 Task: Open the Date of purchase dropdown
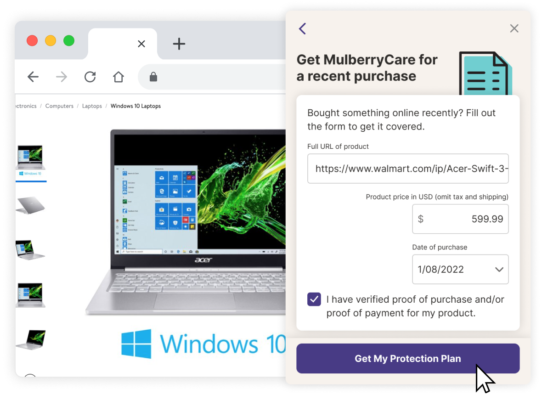pos(460,269)
